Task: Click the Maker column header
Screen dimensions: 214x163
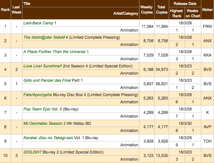Action: click(x=207, y=10)
